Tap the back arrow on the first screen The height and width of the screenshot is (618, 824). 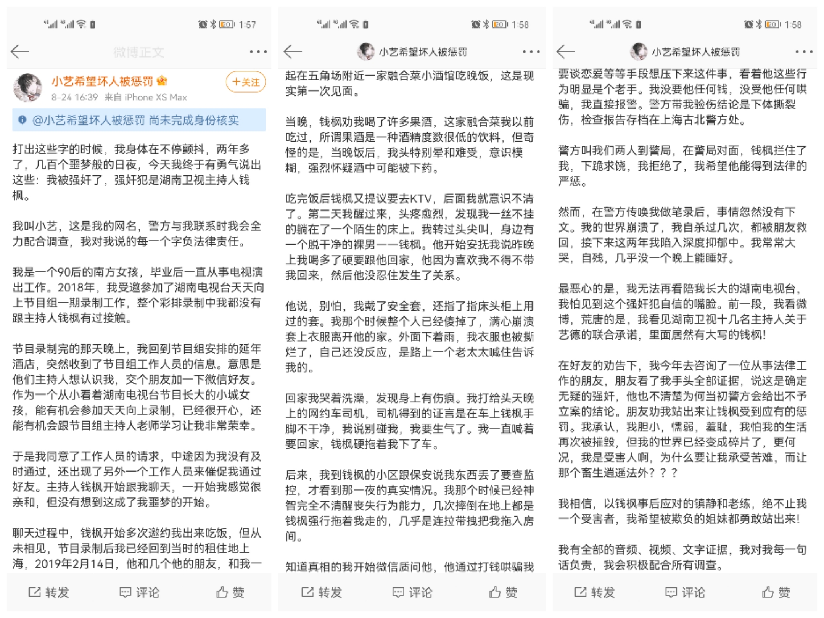(x=21, y=52)
